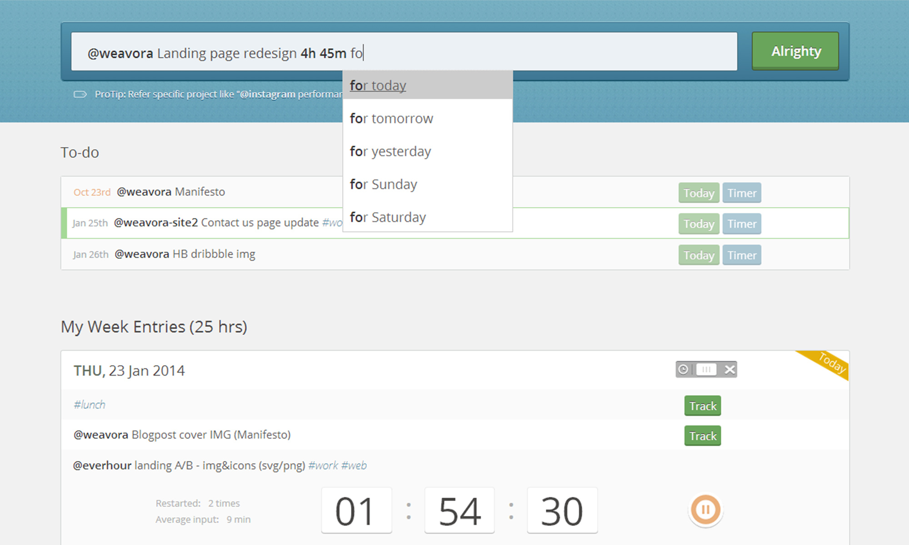909x545 pixels.
Task: Close the THU 23 Jan 2014 entries card
Action: click(729, 369)
